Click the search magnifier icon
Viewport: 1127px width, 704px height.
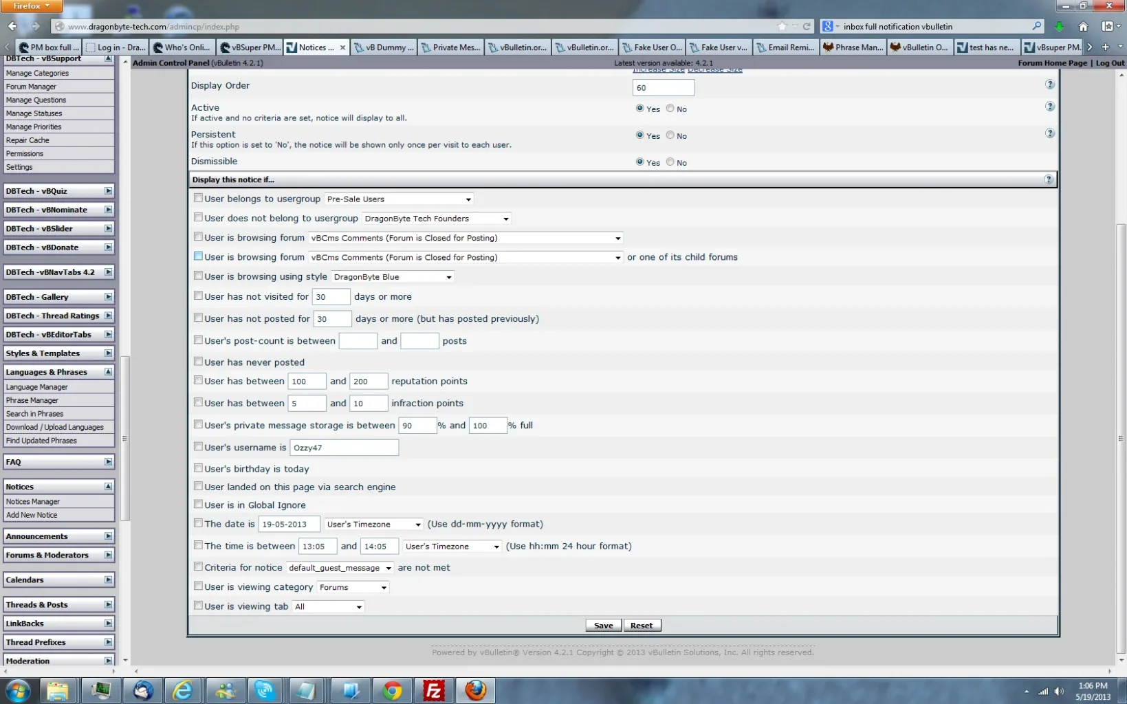[x=1036, y=26]
